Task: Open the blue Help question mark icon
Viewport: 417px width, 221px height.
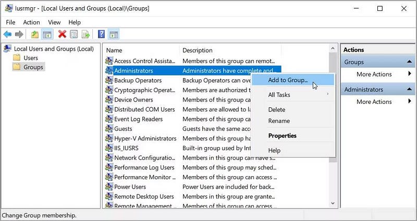Action: [101, 34]
